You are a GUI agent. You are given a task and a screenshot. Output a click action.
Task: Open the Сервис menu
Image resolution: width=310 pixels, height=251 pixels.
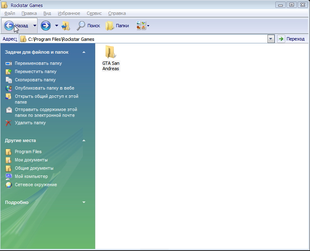[x=94, y=13]
